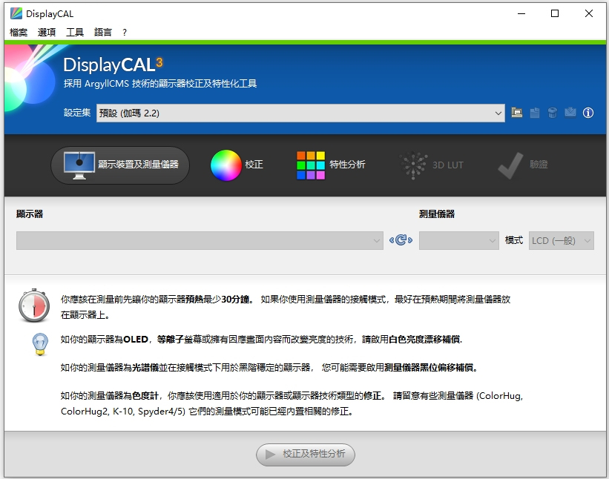Click the 驗證 checkmark icon
Viewport: 609px width, 479px height.
(510, 165)
